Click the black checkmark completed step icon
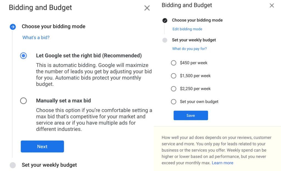The height and width of the screenshot is (171, 281). pyautogui.click(x=165, y=20)
